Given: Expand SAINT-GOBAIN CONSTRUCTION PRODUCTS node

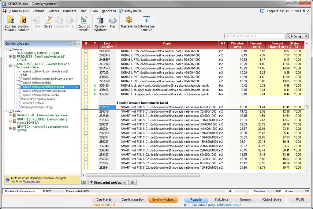Looking at the screenshot, I should tap(10, 57).
